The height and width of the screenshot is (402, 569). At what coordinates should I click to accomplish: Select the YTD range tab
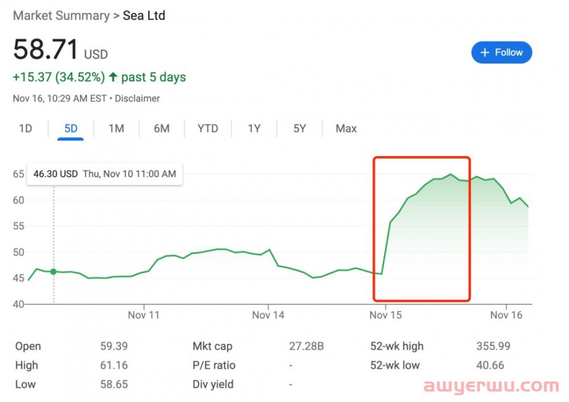pyautogui.click(x=208, y=128)
